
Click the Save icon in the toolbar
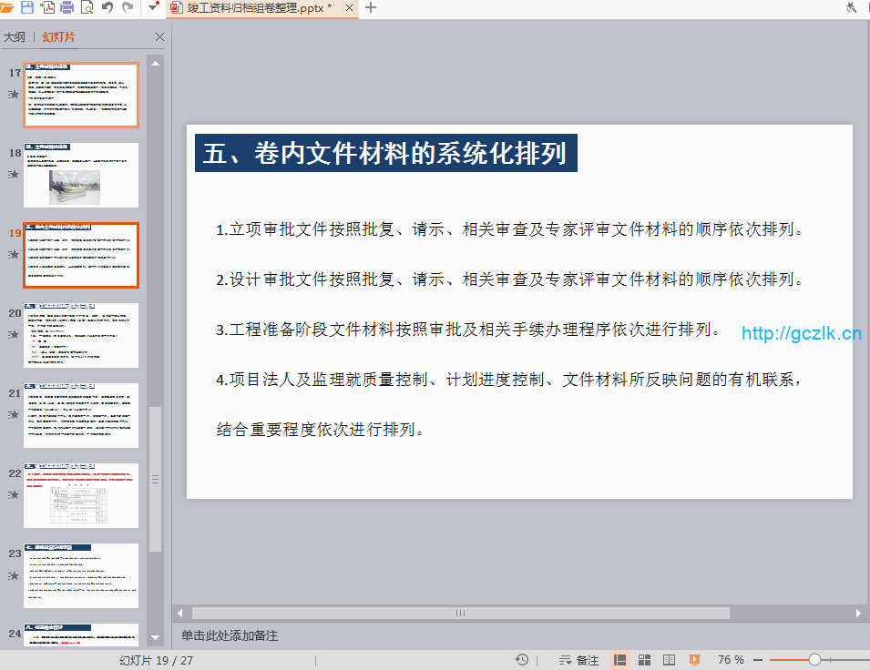[26, 8]
